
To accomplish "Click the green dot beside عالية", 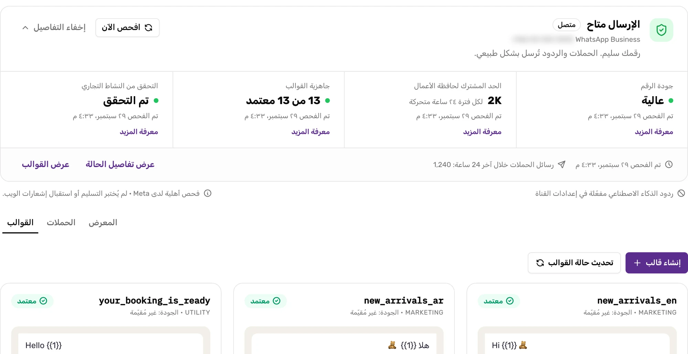I will [671, 101].
